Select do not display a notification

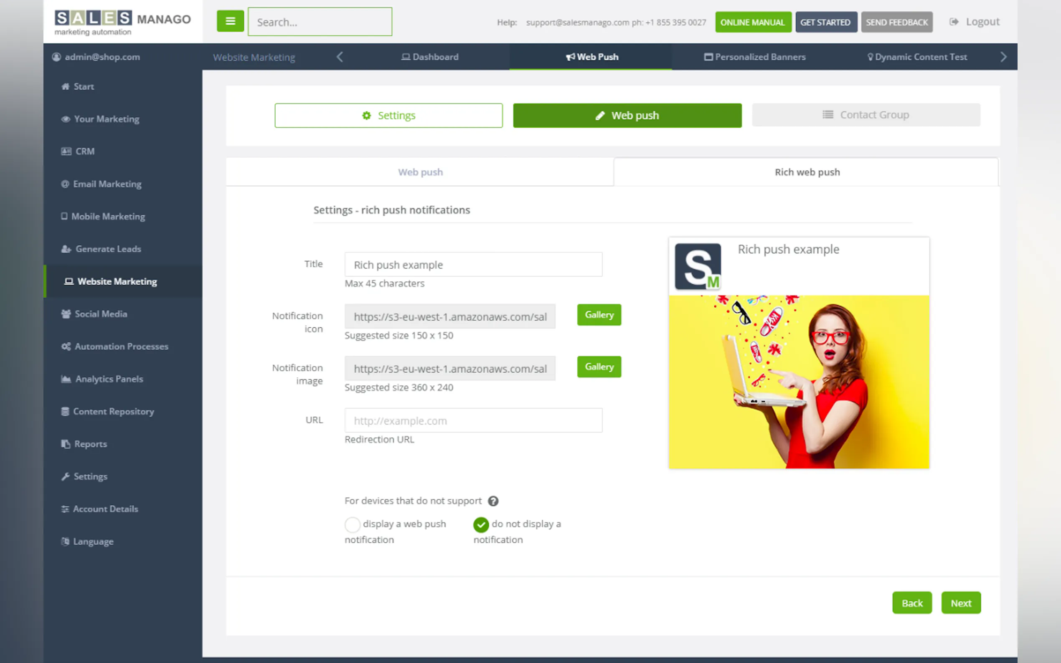[481, 524]
